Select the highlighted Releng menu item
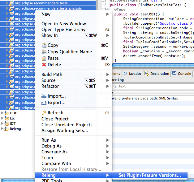 pos(74,175)
